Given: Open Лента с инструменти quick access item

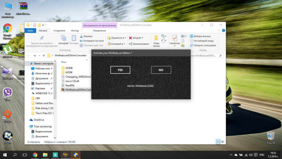Looking at the screenshot, I should point(42,63).
